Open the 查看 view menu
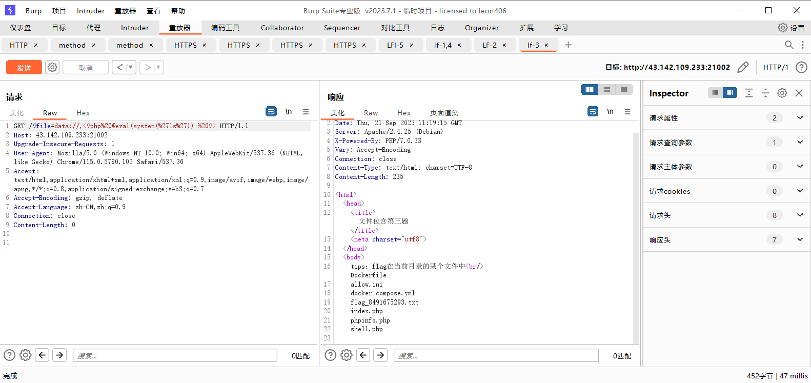The image size is (811, 383). click(153, 11)
